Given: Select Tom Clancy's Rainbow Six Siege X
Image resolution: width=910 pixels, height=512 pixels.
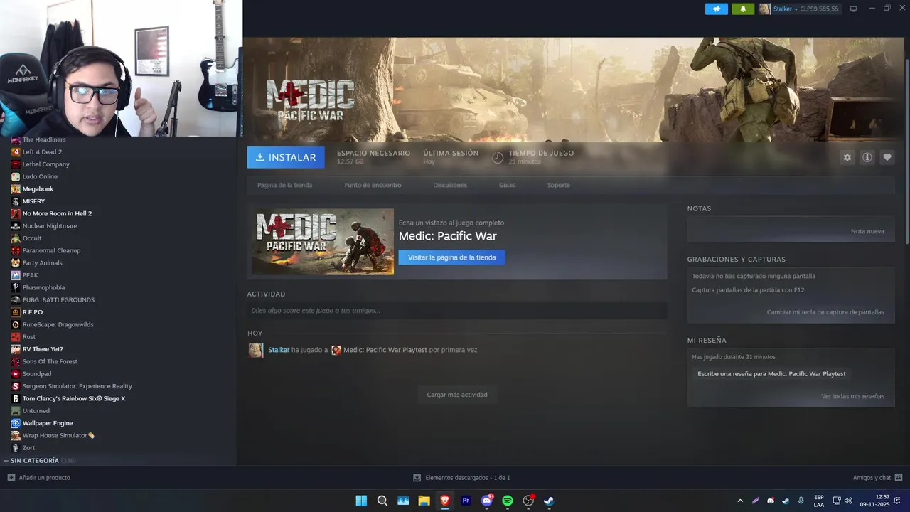Looking at the screenshot, I should click(74, 398).
